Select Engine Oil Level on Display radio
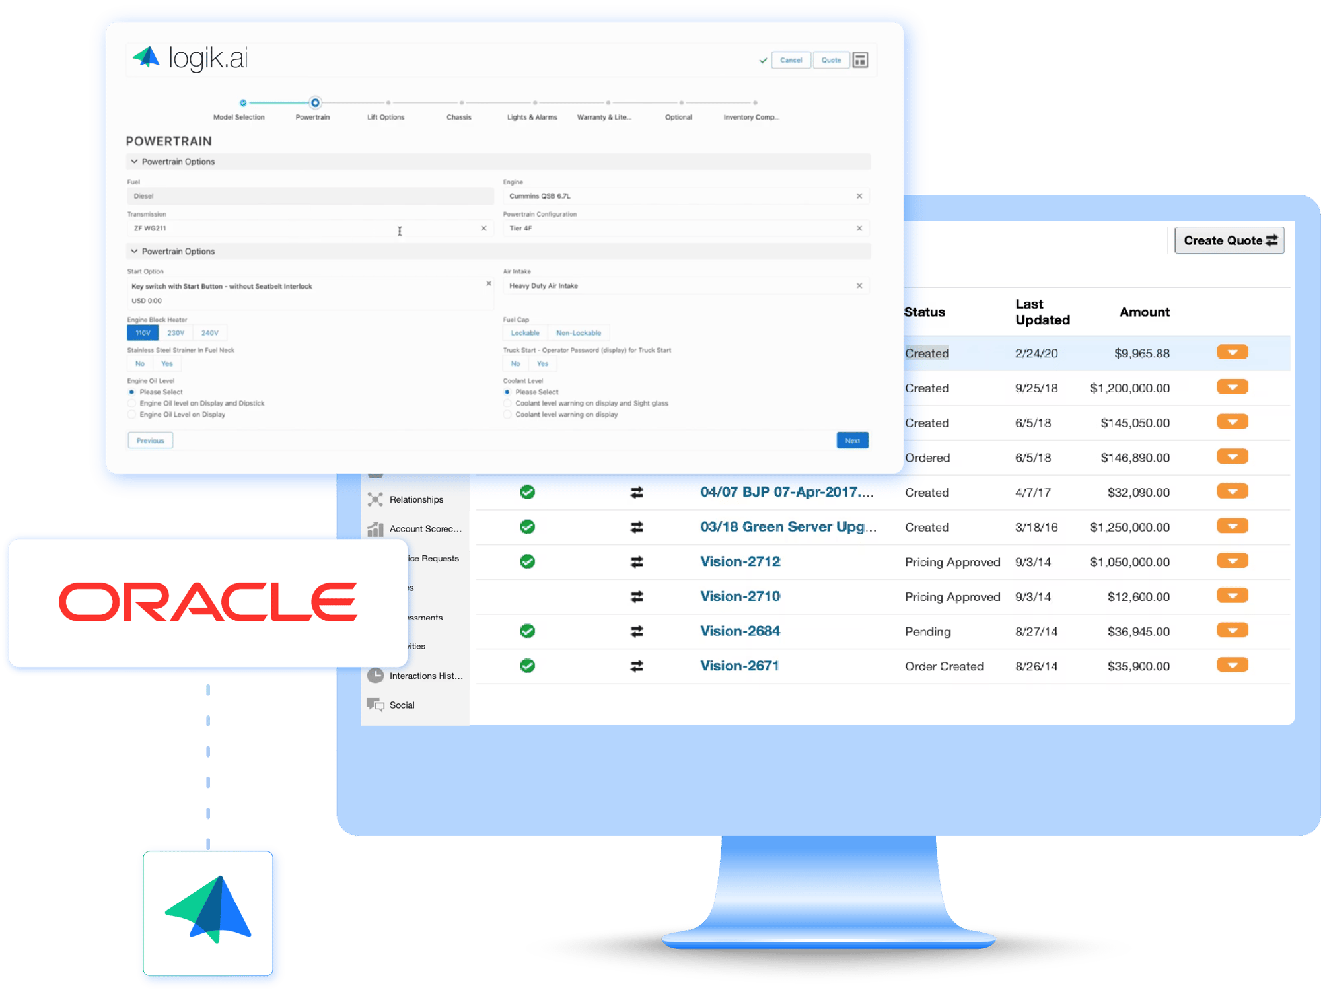The image size is (1321, 992). [x=131, y=415]
